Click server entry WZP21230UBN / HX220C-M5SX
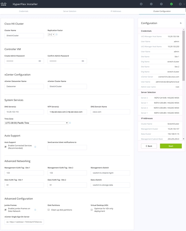 tap(166, 108)
